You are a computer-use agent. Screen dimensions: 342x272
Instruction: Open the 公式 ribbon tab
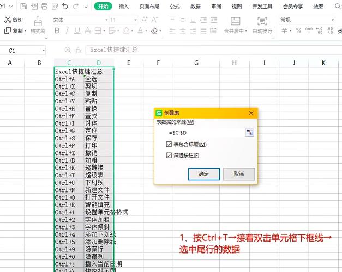[175, 7]
